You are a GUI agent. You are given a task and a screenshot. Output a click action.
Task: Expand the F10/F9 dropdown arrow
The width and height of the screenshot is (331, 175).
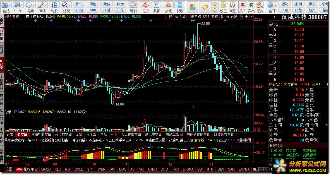pyautogui.click(x=22, y=5)
